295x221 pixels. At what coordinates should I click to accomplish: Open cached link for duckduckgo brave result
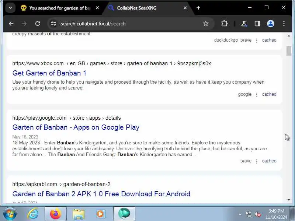[269, 40]
